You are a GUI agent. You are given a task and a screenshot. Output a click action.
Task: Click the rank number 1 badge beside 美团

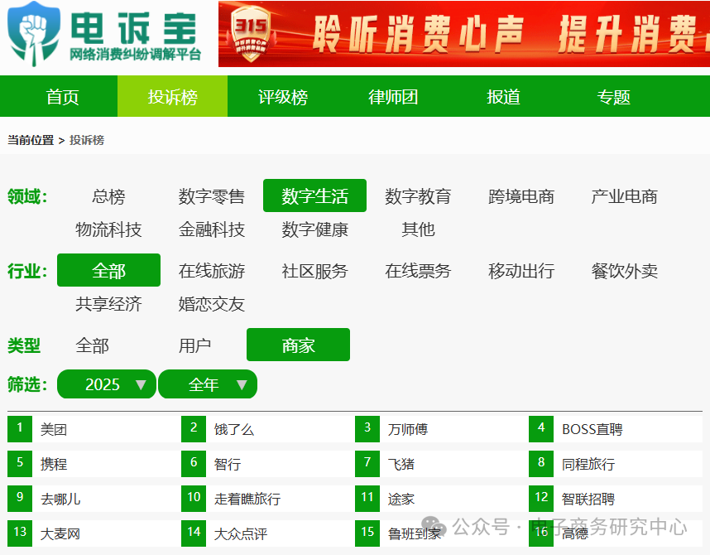tap(18, 429)
